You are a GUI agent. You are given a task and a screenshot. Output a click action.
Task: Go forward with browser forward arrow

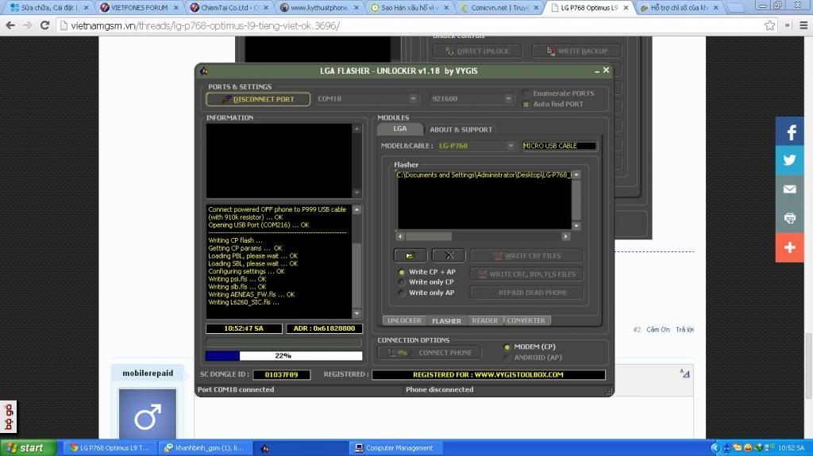28,25
